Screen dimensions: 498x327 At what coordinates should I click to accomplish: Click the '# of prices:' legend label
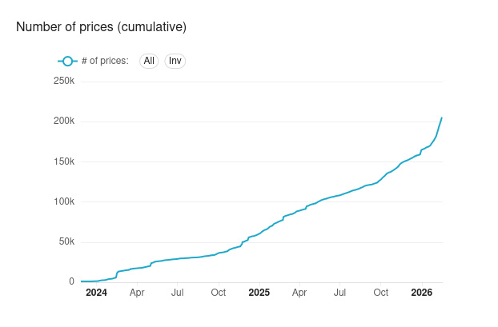point(105,61)
